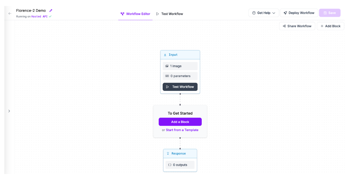
Task: Expand the left sidebar chevron
Action: (x=9, y=111)
